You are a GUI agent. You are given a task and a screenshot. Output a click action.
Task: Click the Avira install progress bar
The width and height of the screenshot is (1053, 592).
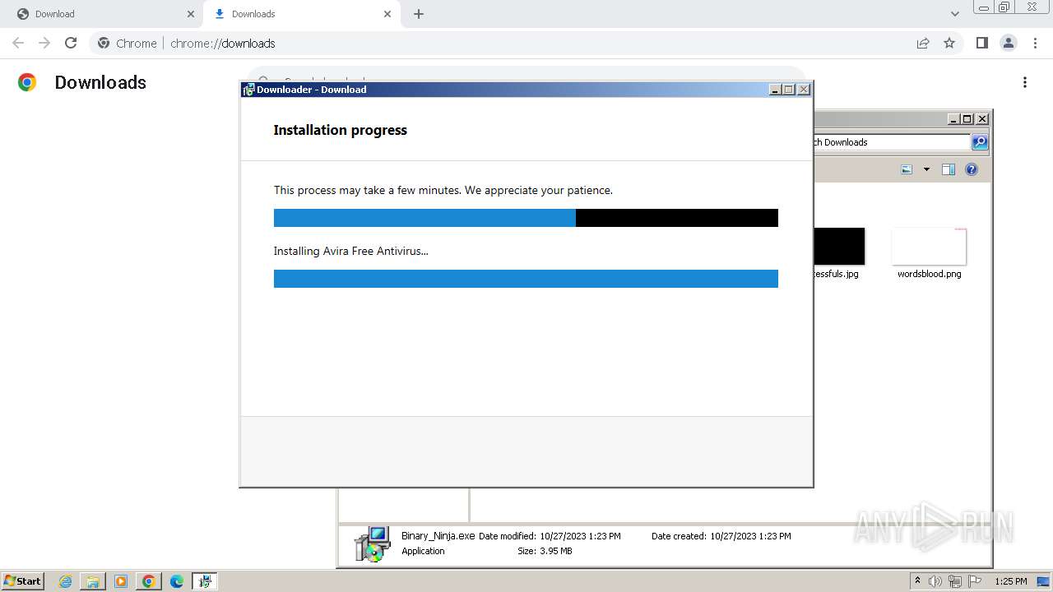[x=526, y=279]
